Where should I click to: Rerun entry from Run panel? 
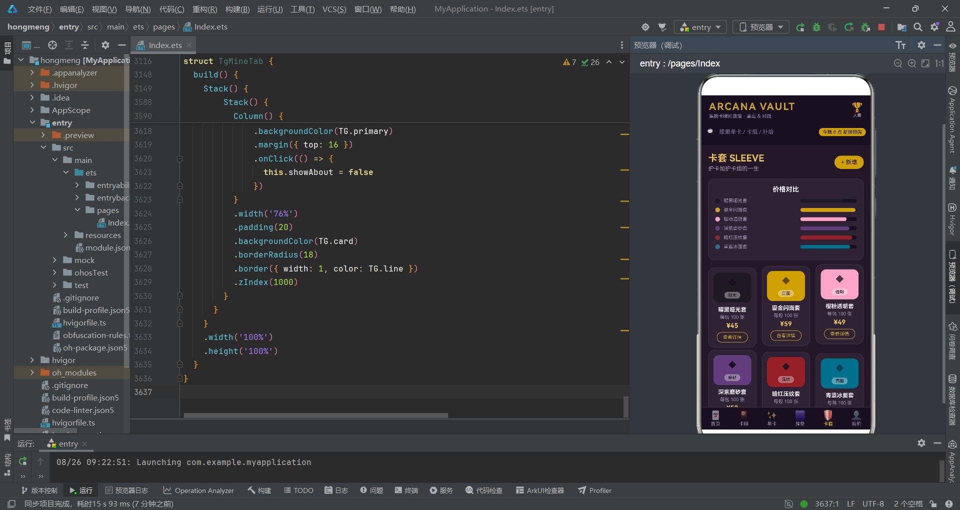tap(22, 461)
